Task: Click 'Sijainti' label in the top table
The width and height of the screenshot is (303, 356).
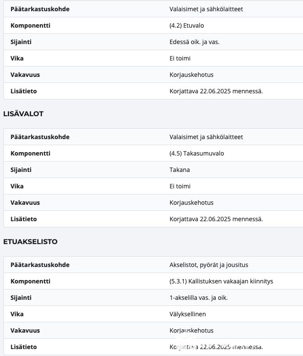Action: 21,42
